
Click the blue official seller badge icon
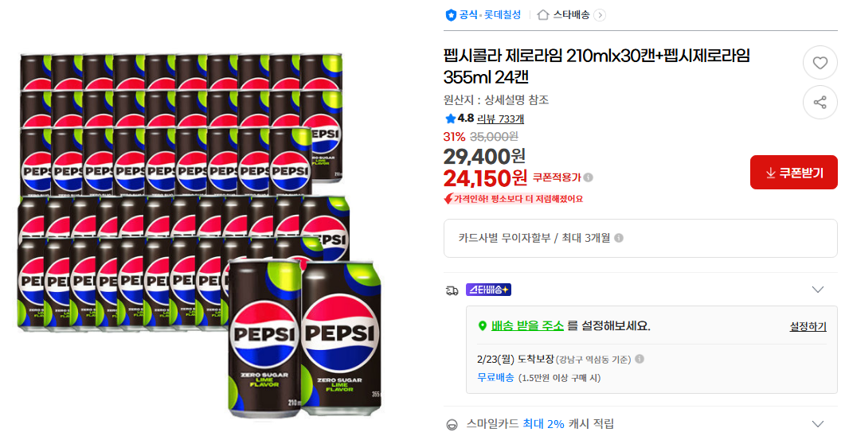pos(451,15)
